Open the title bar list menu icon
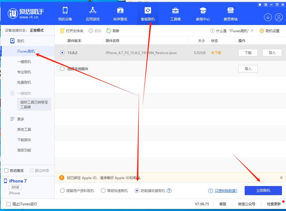Screen dimensions: 286x211 click(x=266, y=5)
